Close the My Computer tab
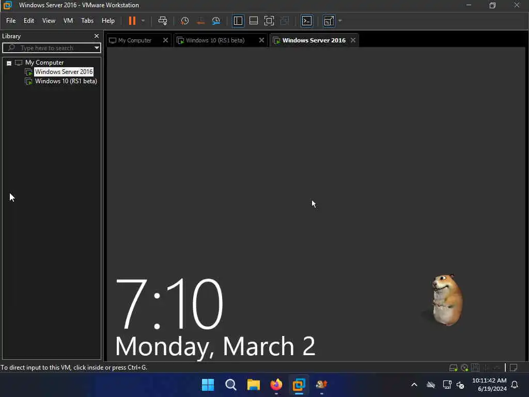529x397 pixels. [165, 40]
